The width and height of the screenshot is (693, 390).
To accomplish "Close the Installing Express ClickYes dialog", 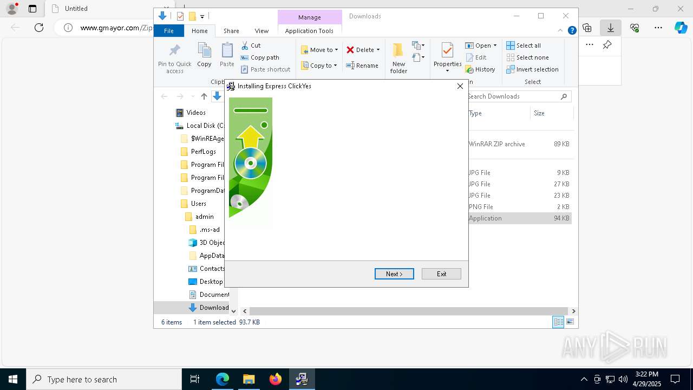I will 460,86.
